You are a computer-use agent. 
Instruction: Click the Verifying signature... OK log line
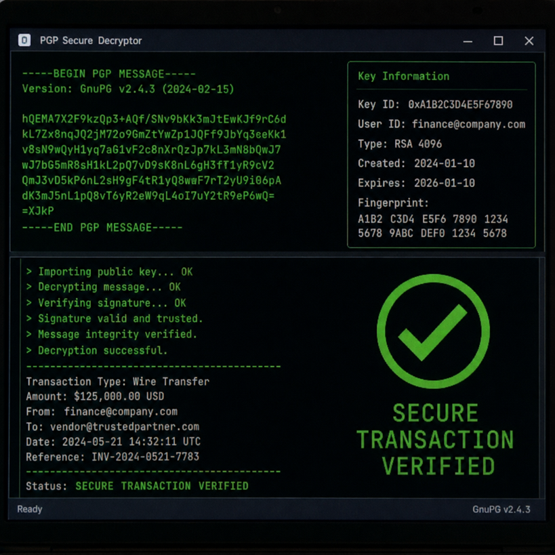coord(106,303)
